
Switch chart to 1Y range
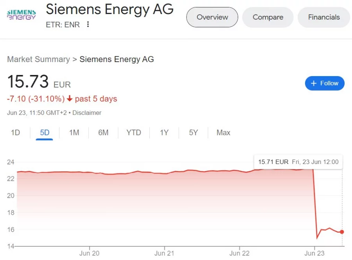coord(164,133)
